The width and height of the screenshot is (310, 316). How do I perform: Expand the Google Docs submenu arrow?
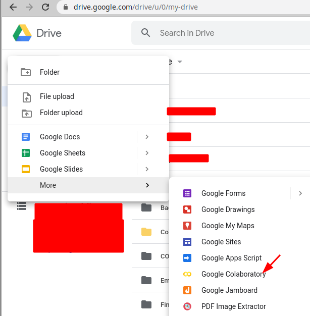point(147,137)
